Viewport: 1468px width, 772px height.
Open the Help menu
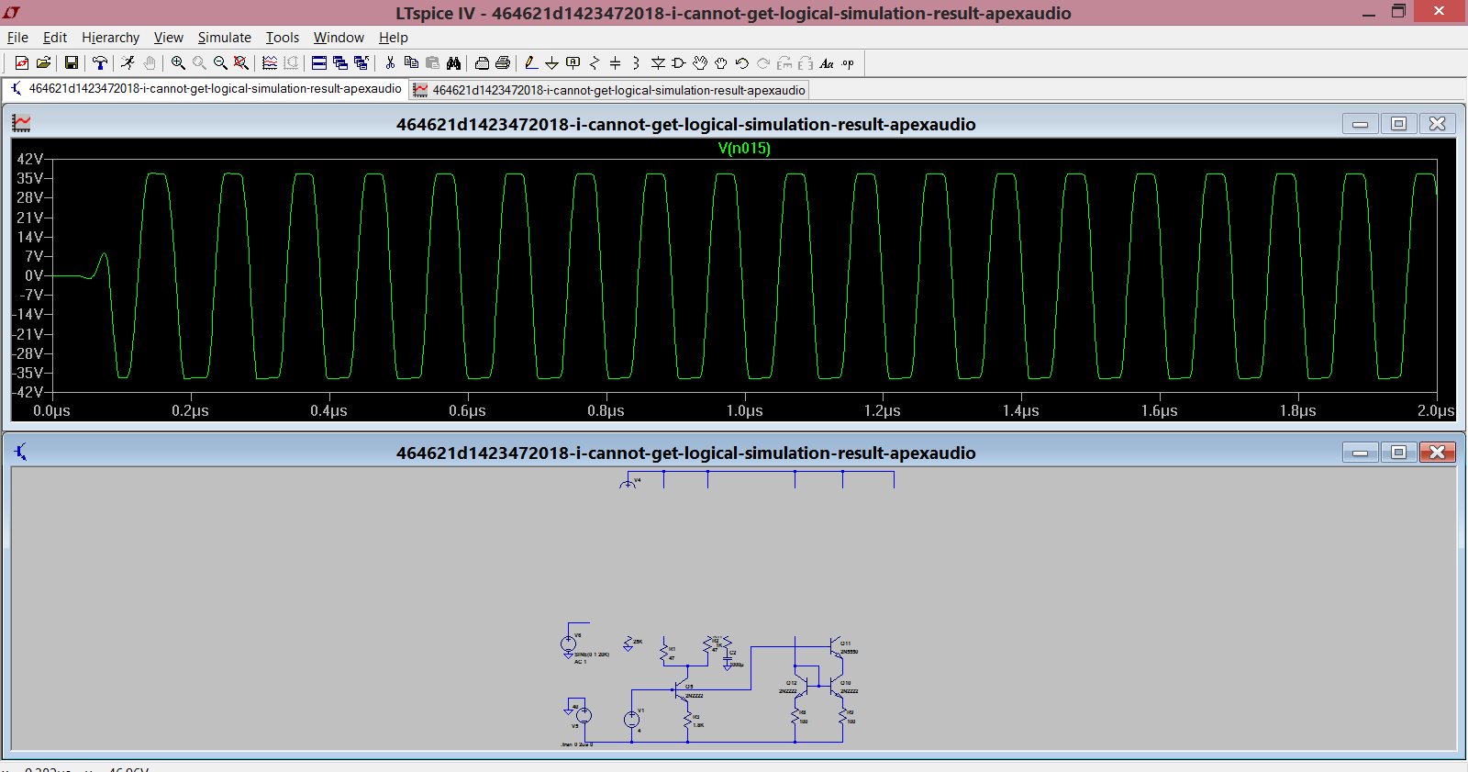coord(393,38)
